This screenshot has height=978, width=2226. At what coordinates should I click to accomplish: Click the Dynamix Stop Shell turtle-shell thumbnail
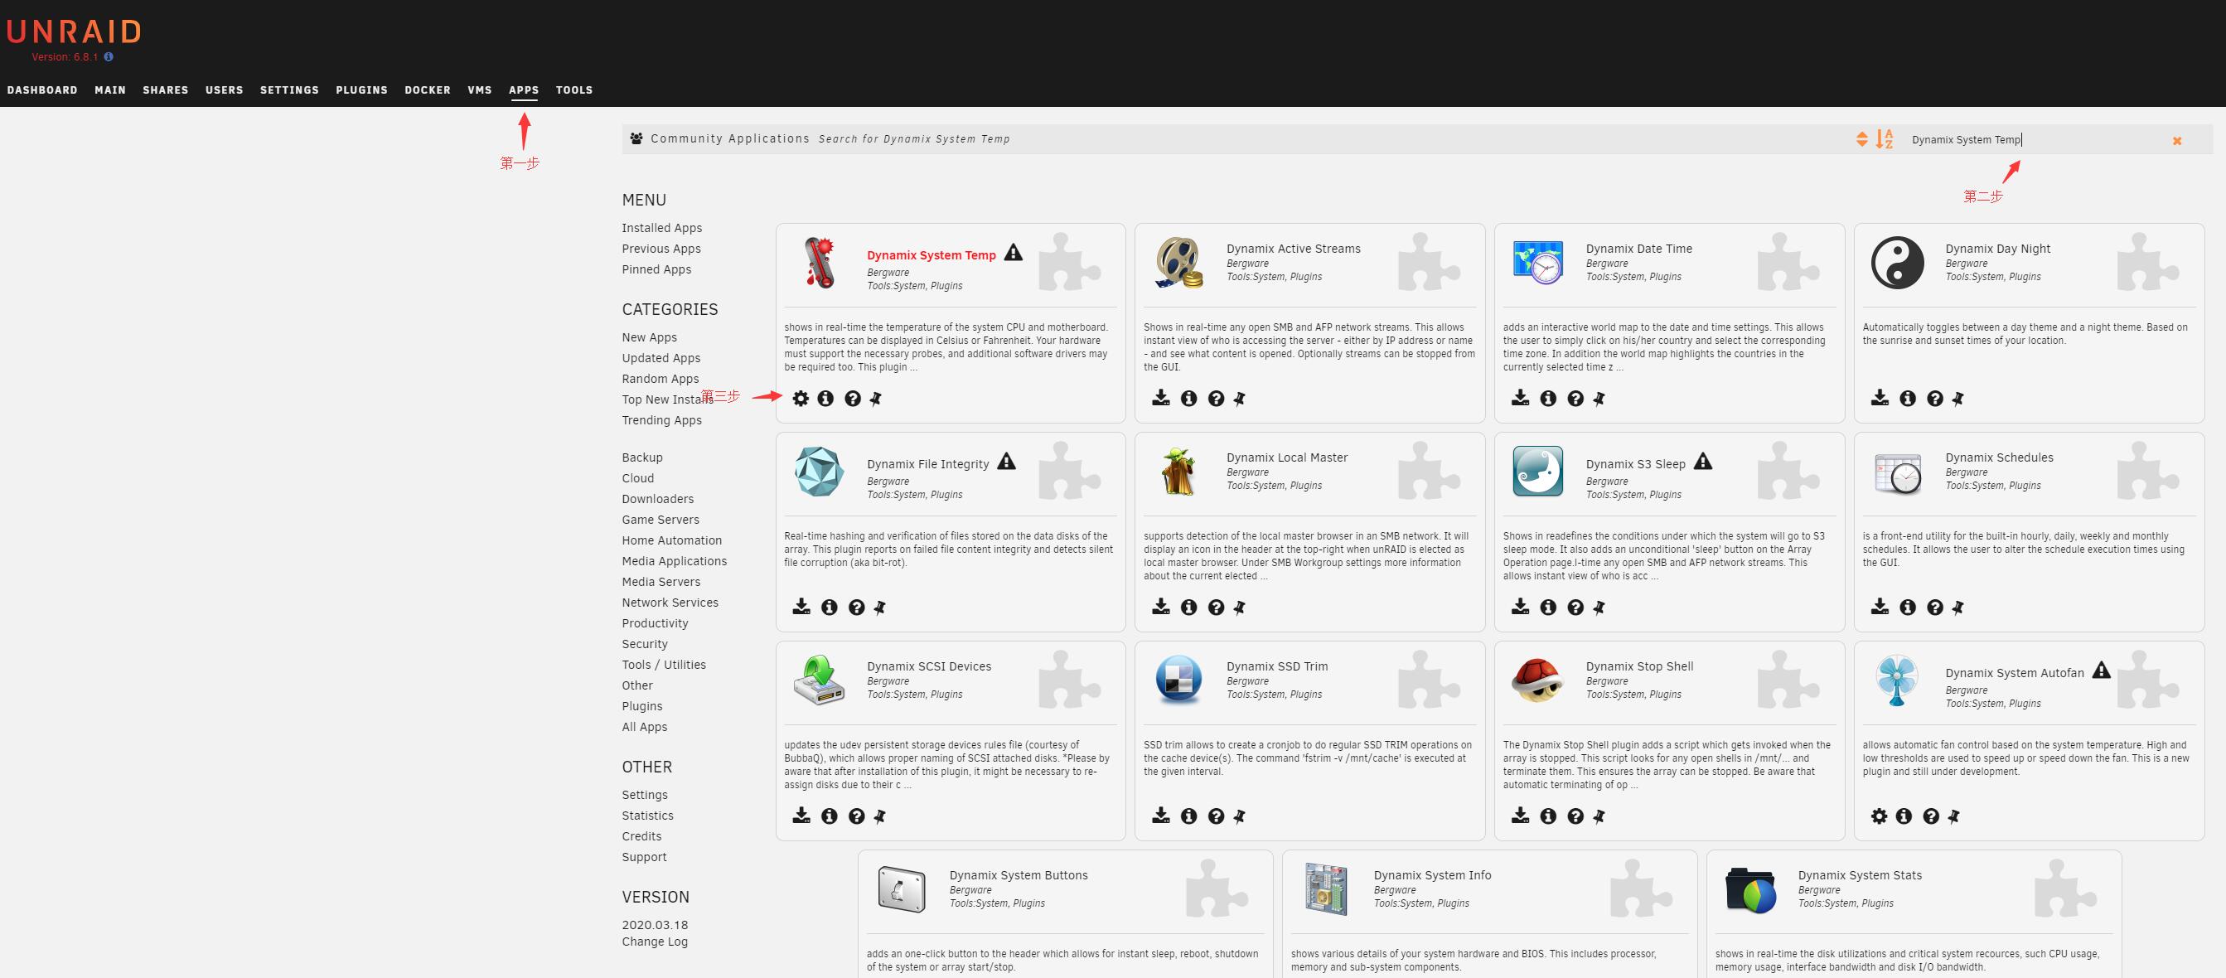point(1537,679)
